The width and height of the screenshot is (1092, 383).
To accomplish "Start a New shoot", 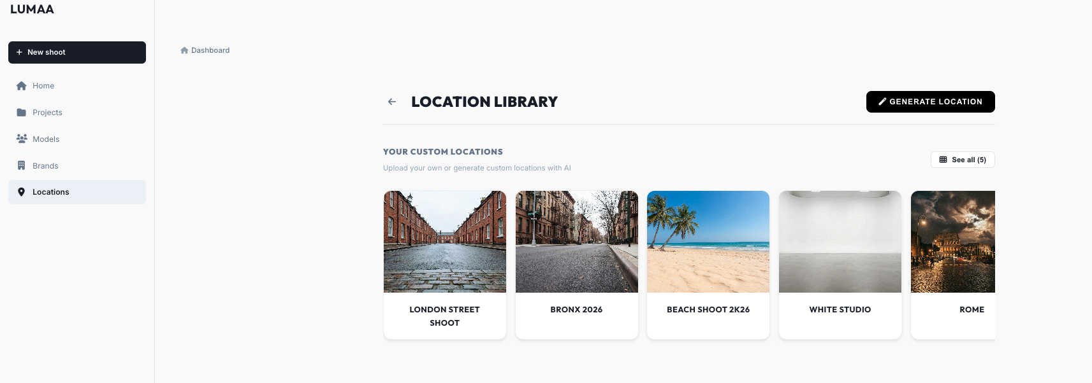I will coord(77,52).
